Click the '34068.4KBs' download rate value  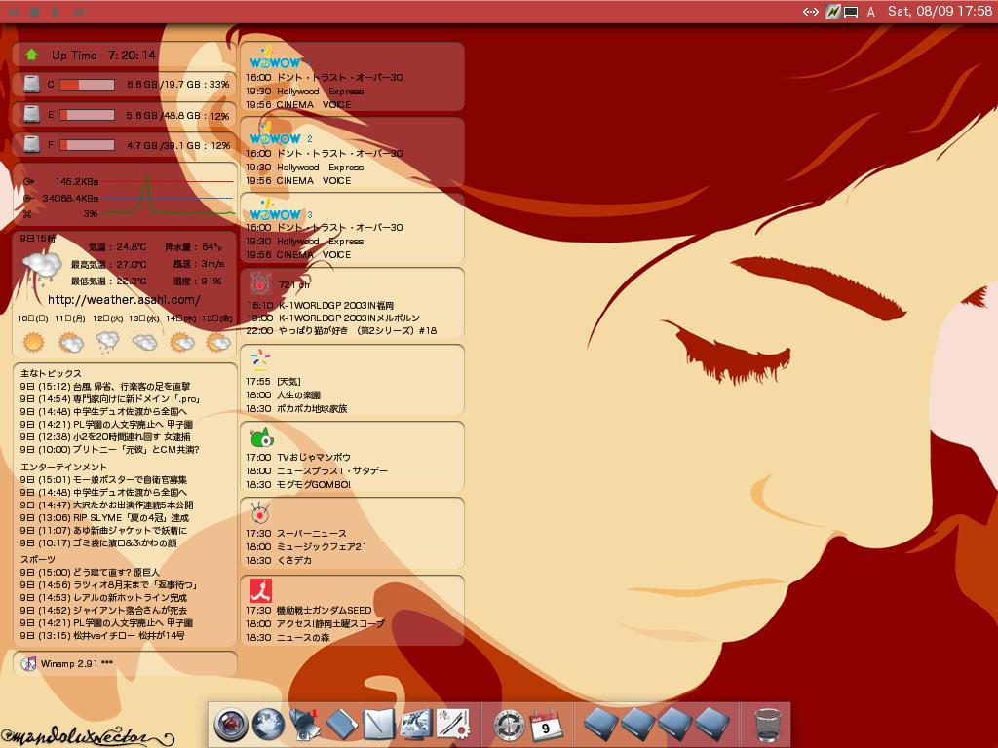pyautogui.click(x=70, y=198)
